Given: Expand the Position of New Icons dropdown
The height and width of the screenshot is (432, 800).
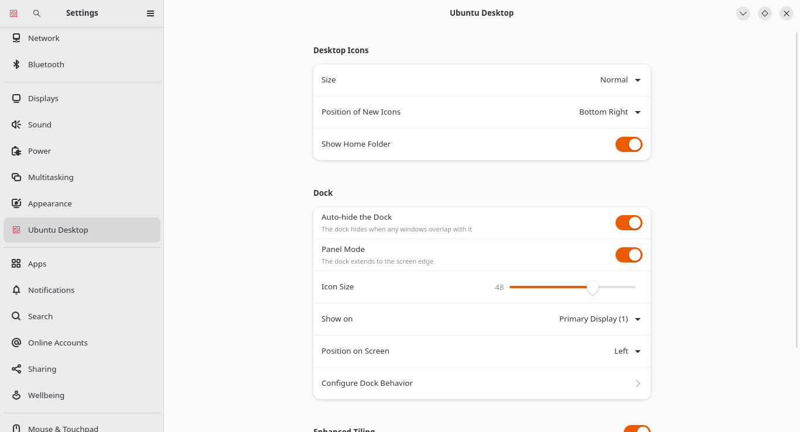Looking at the screenshot, I should click(610, 112).
